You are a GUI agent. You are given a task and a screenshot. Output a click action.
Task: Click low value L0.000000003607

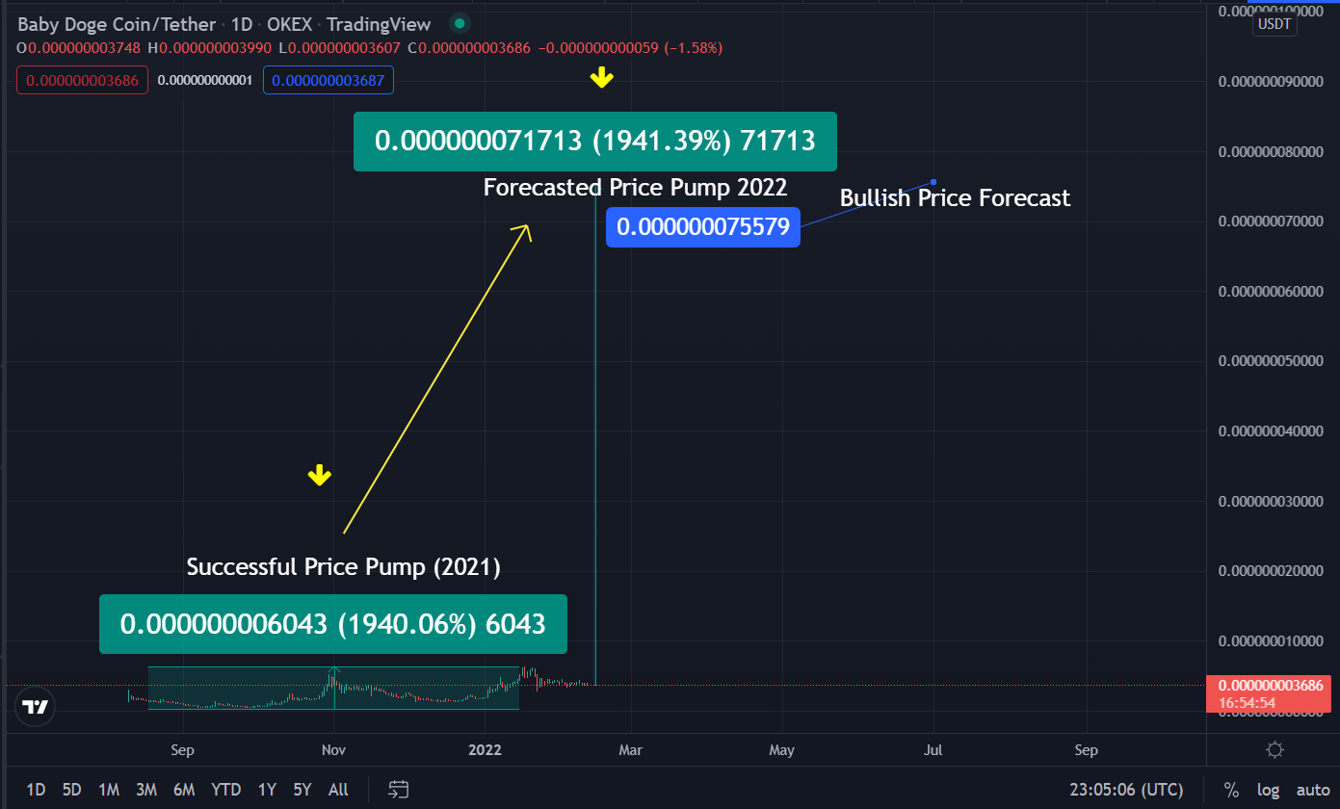tap(341, 47)
